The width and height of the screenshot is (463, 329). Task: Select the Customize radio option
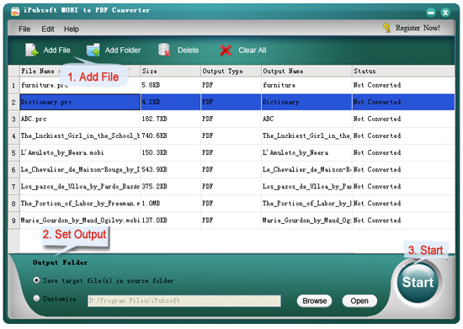pyautogui.click(x=36, y=299)
